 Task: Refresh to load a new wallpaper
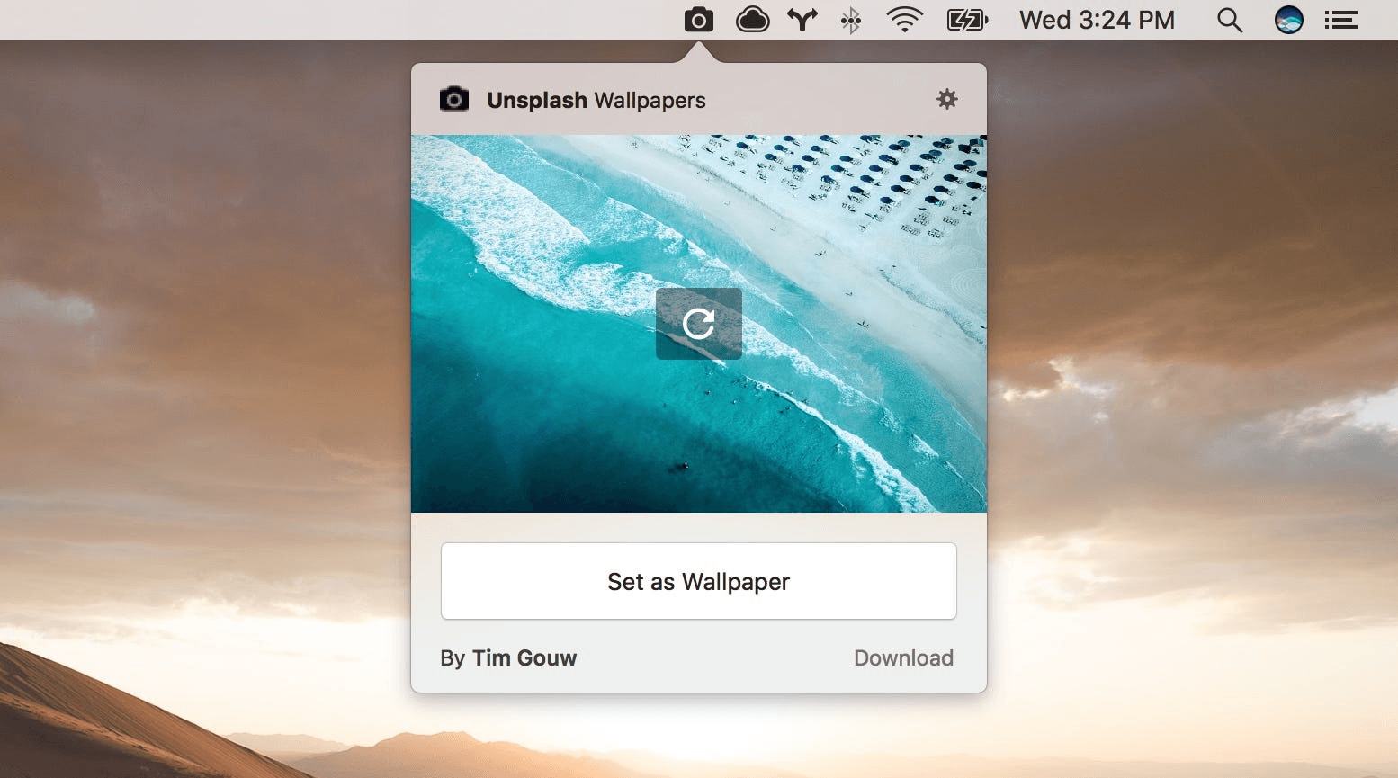699,324
